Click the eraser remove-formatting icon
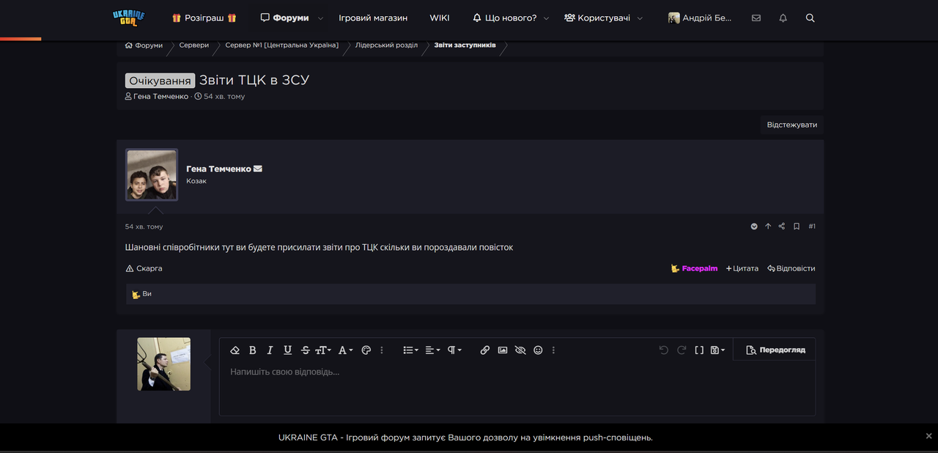 pyautogui.click(x=235, y=350)
